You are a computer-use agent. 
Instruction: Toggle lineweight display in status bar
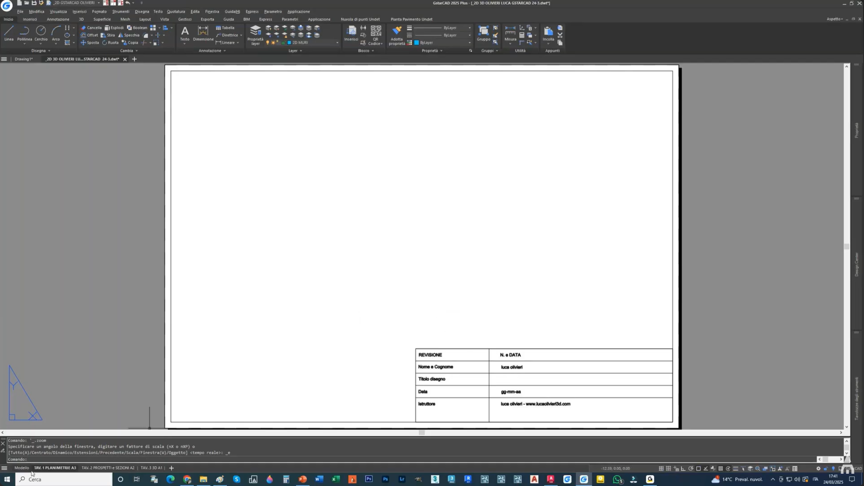(736, 469)
